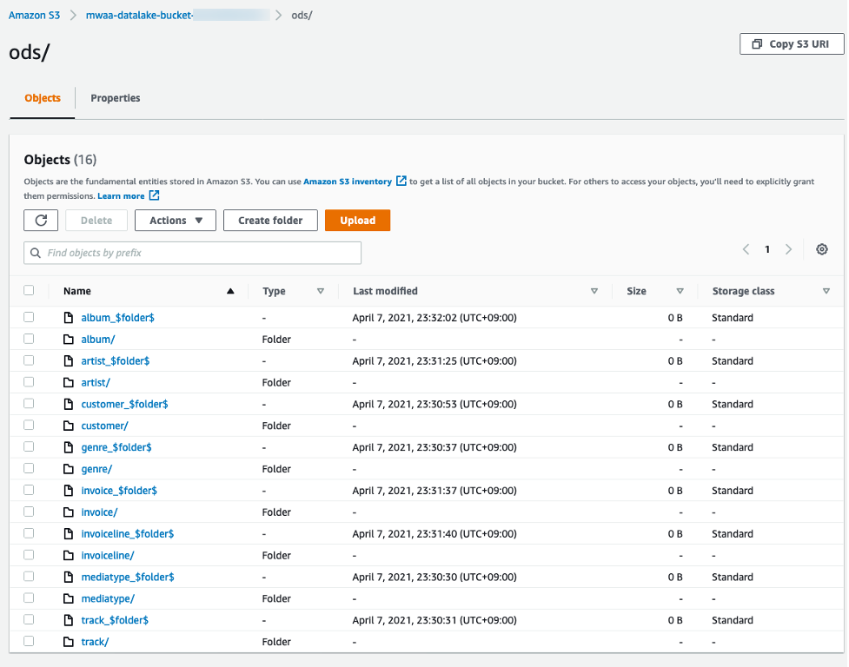Go to previous page arrow
The height and width of the screenshot is (667, 849).
746,250
